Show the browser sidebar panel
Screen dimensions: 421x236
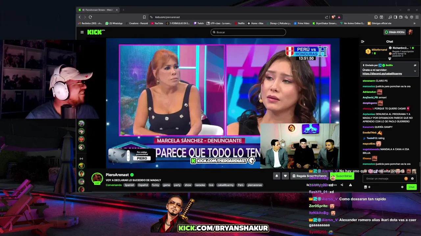click(396, 17)
